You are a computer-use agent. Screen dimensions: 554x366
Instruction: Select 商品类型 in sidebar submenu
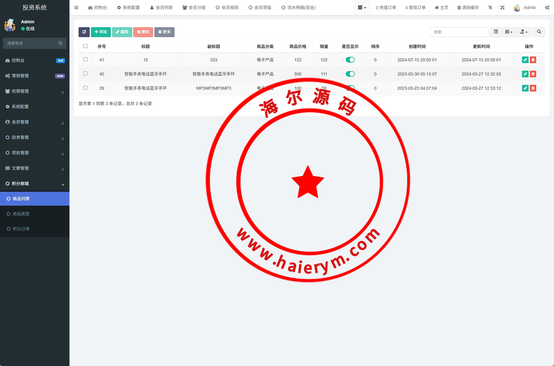point(21,214)
